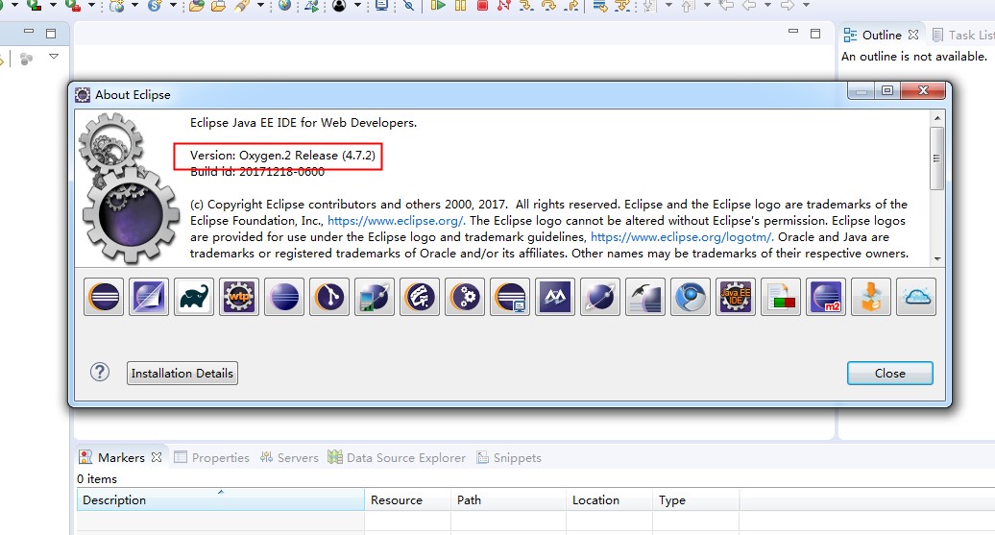
Task: Click the Git branch plugin icon
Action: point(329,297)
